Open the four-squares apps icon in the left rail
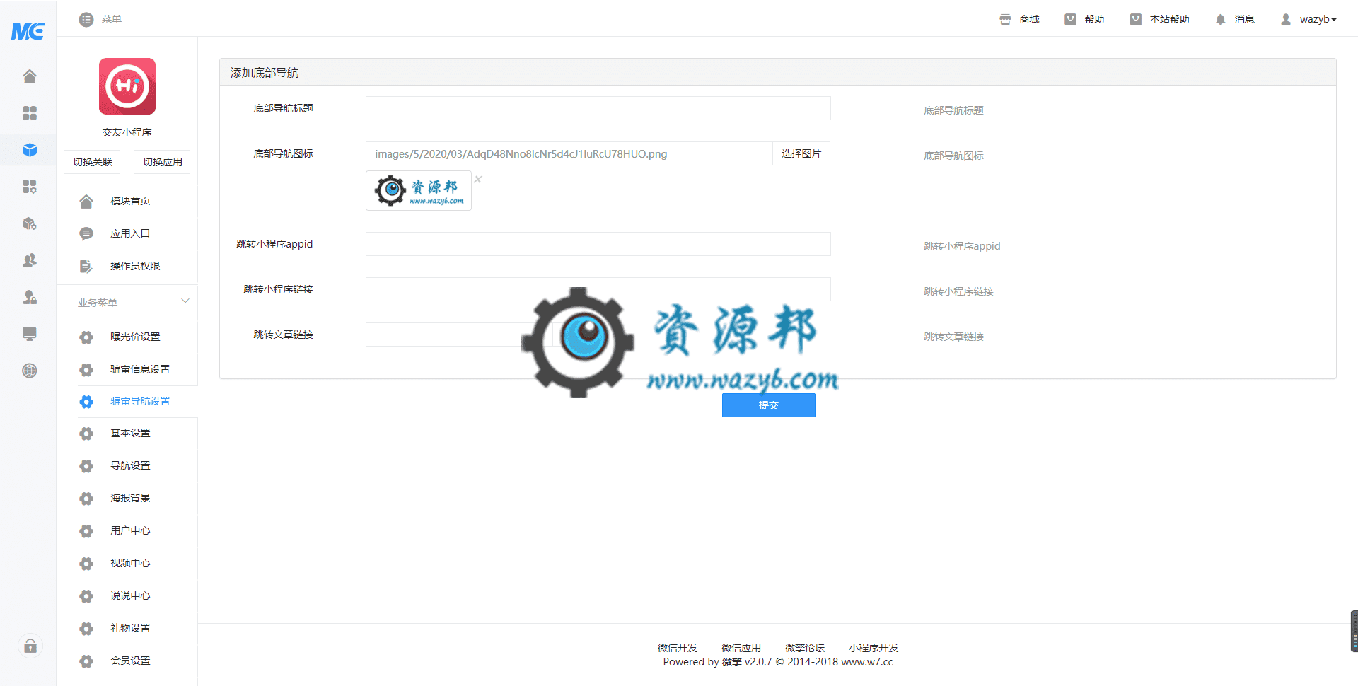Viewport: 1358px width, 686px height. (x=29, y=113)
